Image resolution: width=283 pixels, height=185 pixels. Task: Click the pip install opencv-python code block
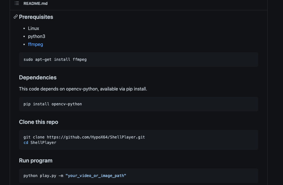tap(53, 104)
